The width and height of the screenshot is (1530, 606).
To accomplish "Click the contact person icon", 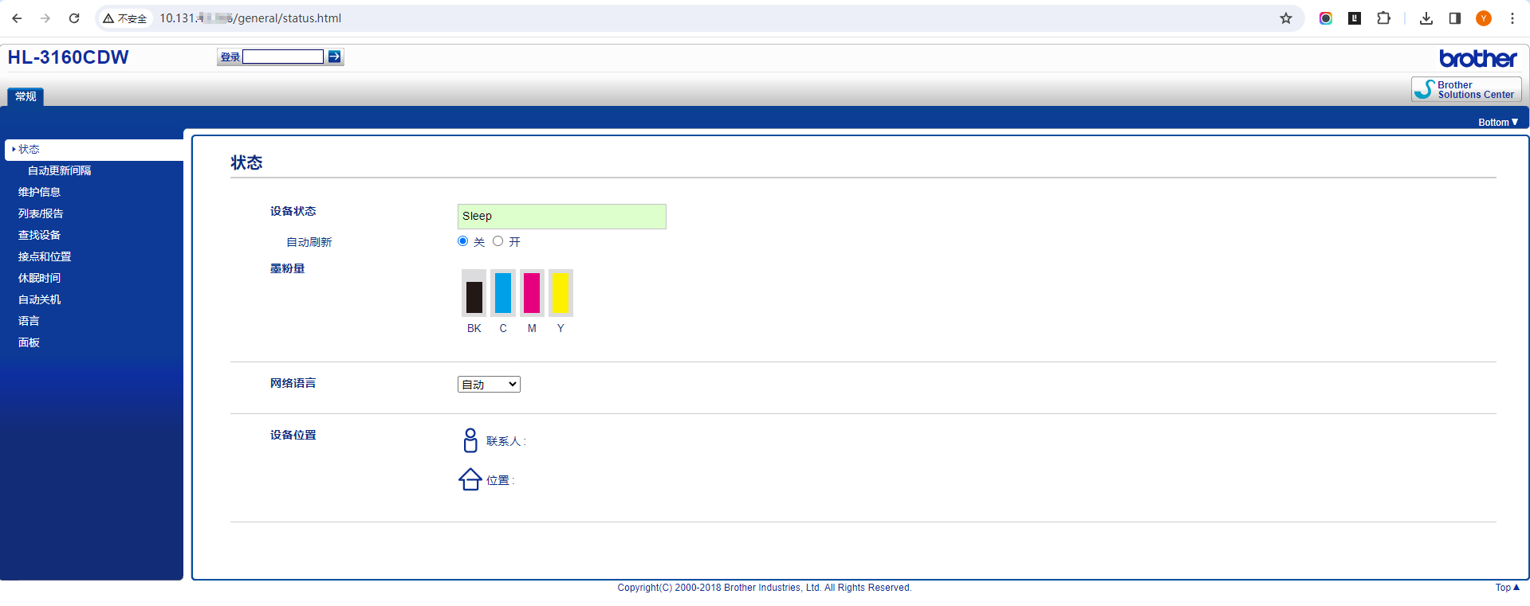I will (470, 440).
